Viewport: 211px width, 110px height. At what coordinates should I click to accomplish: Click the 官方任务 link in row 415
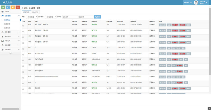point(94,25)
